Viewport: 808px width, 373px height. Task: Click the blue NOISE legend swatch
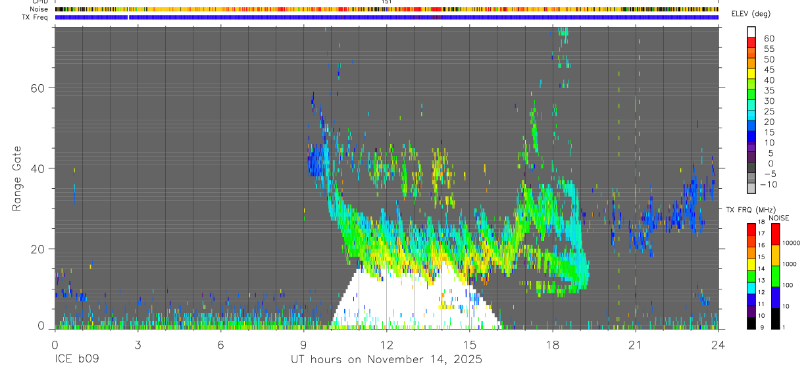point(774,296)
